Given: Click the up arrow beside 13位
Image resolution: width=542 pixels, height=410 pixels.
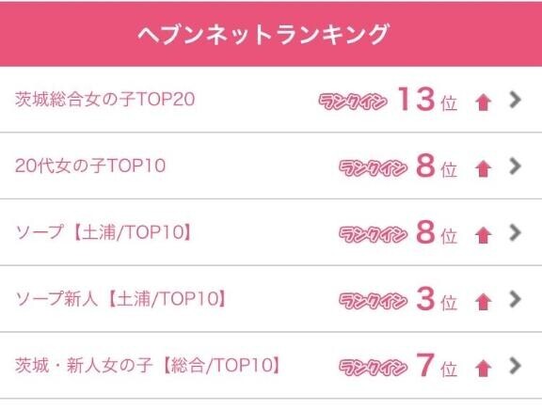Looking at the screenshot, I should click(x=483, y=102).
